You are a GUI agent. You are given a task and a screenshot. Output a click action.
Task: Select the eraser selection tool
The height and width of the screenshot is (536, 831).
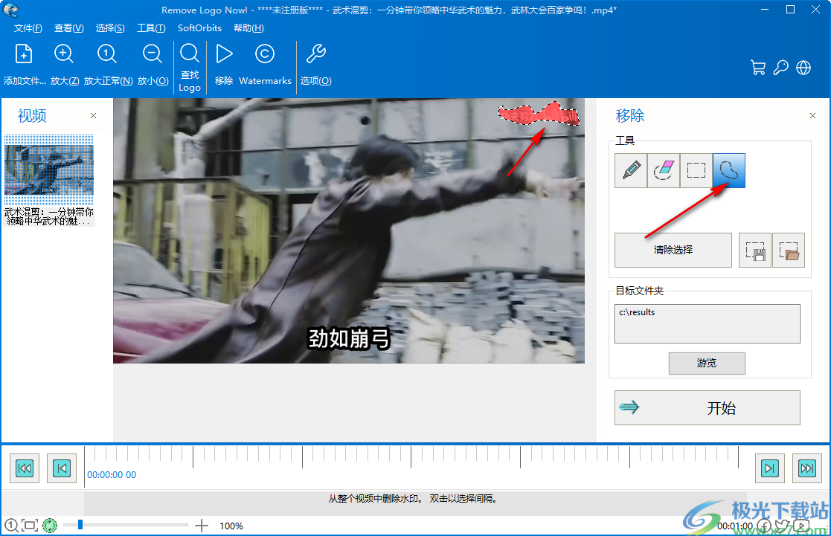[x=663, y=170]
